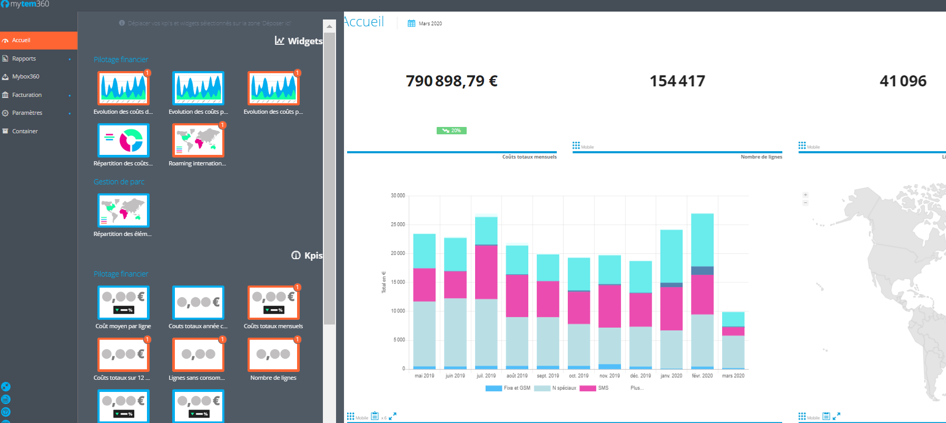
Task: Click the Paramètres gear icon
Action: point(5,113)
